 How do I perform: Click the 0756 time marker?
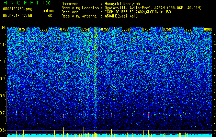[x=126, y=29]
